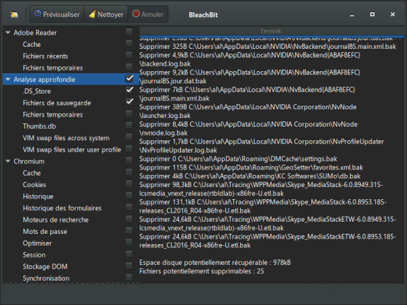Select Cache under Adobe Reader

(x=71, y=44)
